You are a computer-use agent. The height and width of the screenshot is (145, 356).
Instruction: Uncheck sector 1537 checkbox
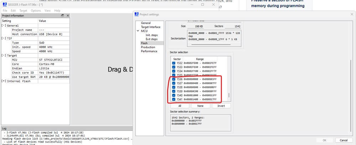tap(174, 83)
